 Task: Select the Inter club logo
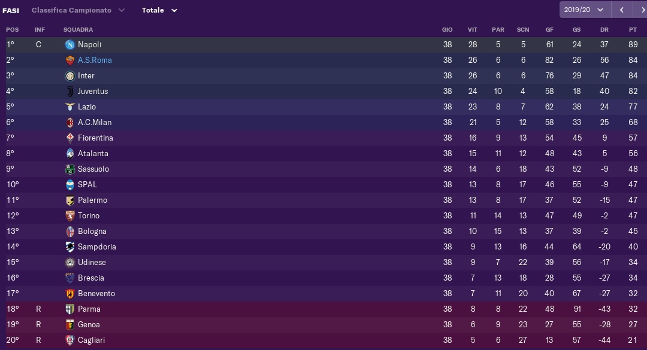point(70,76)
